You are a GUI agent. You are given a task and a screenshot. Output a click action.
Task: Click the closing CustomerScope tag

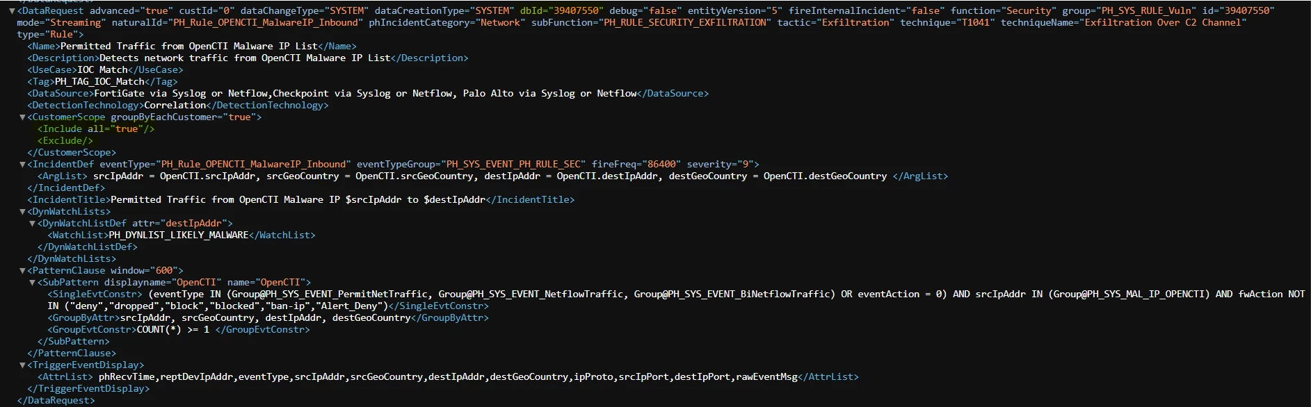(72, 152)
